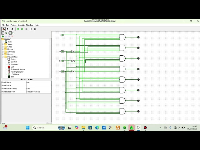Expand the Arithmetic library folder
This screenshot has width=200, height=150.
3,52
